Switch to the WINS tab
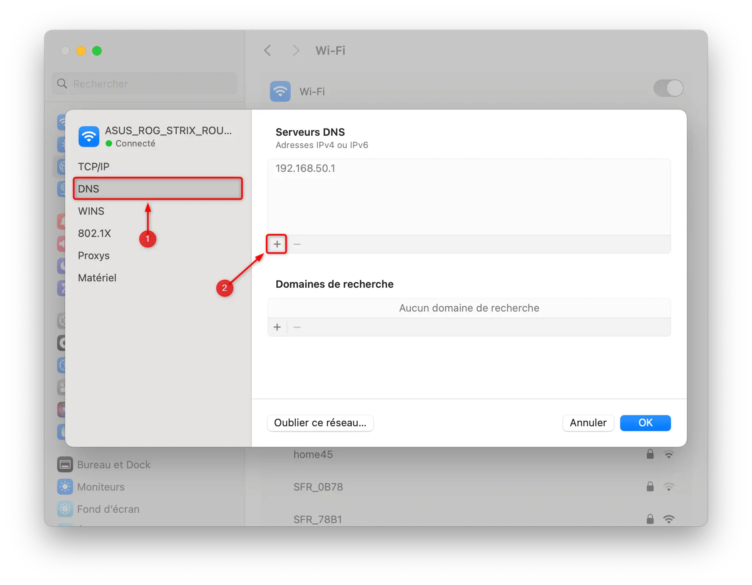 [158, 211]
